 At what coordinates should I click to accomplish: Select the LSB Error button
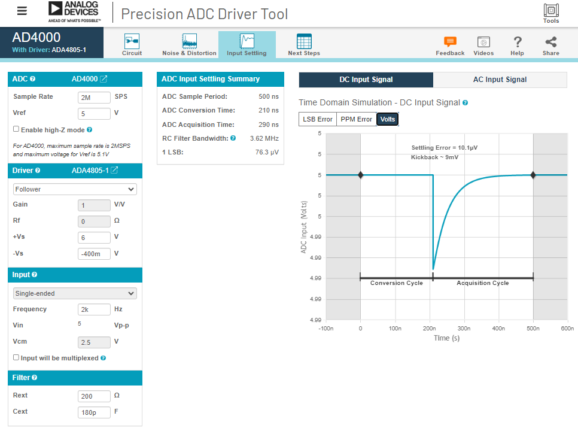317,119
